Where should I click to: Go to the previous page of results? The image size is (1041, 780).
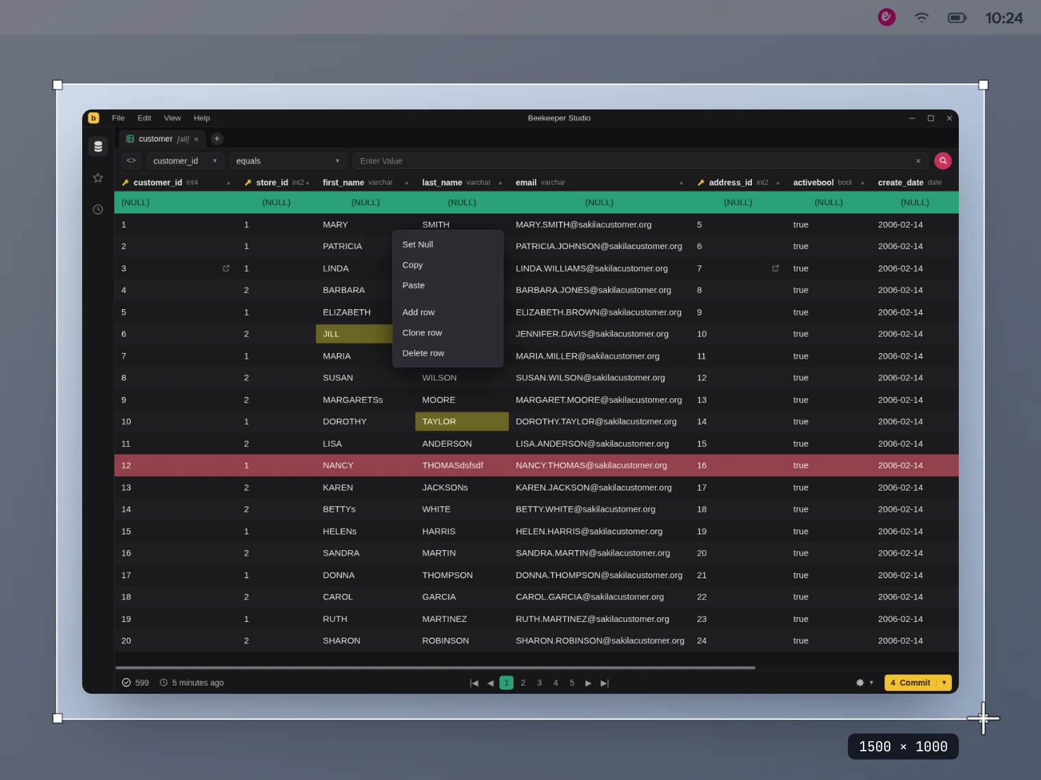pyautogui.click(x=490, y=683)
